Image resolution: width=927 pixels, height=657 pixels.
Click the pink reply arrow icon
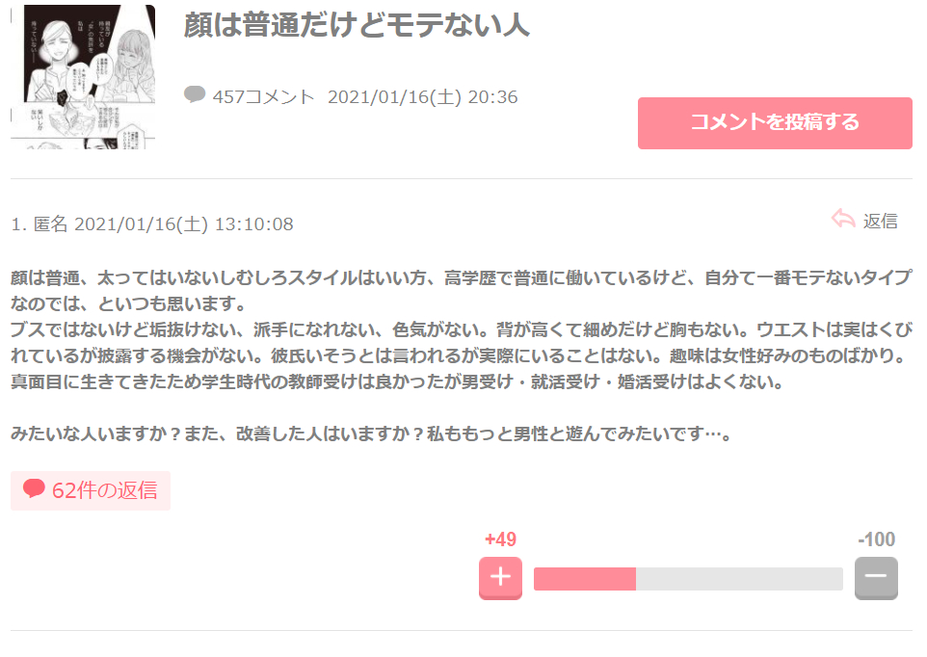pos(843,220)
